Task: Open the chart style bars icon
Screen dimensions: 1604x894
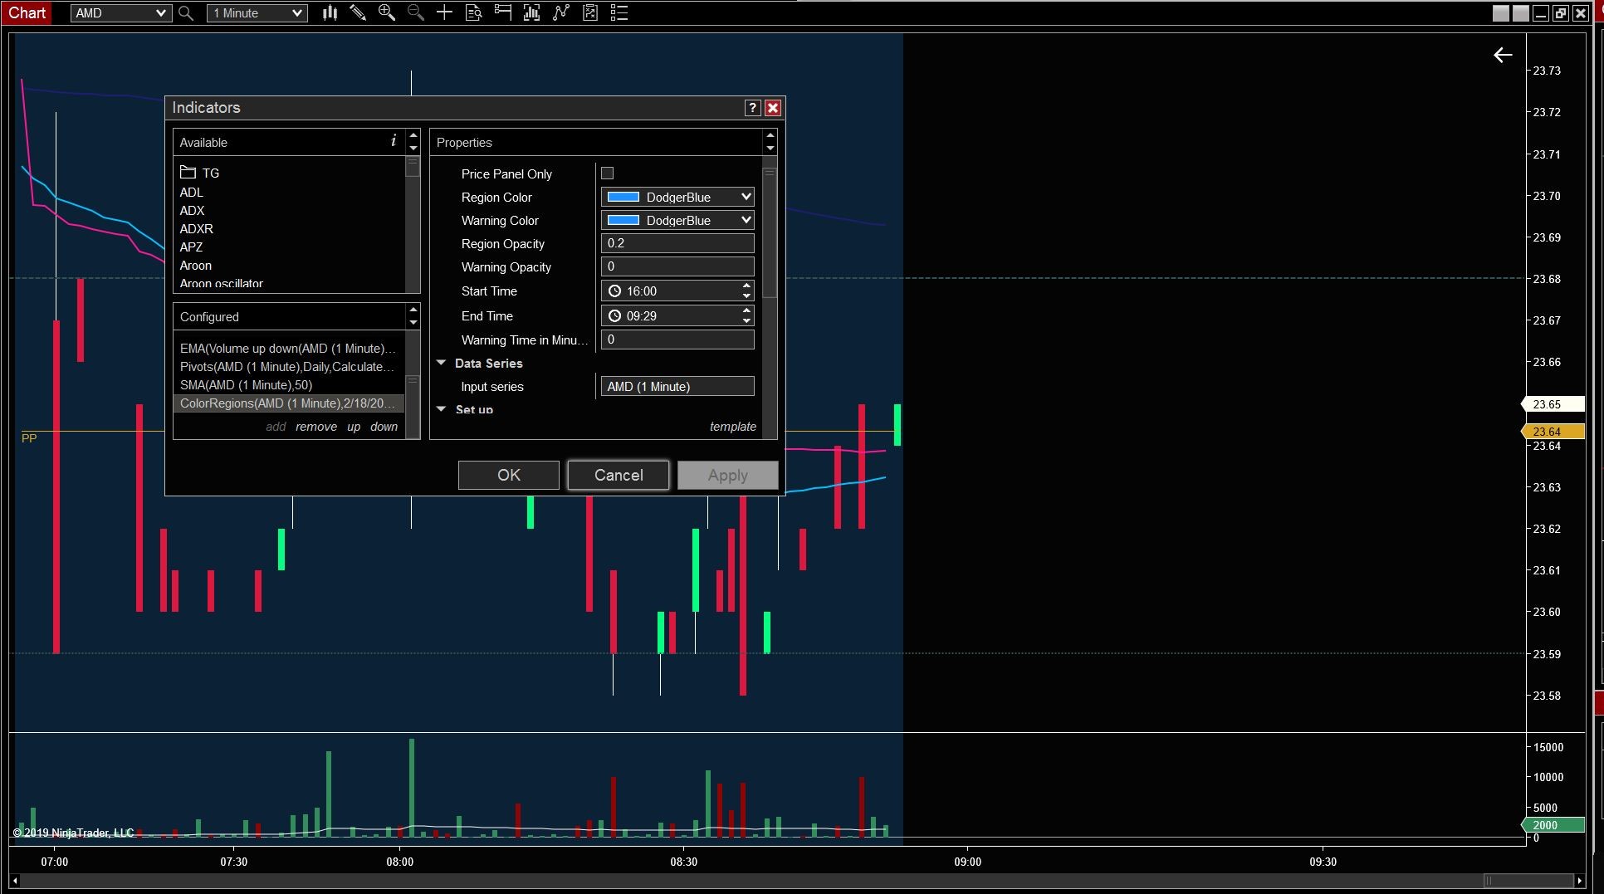Action: click(330, 12)
